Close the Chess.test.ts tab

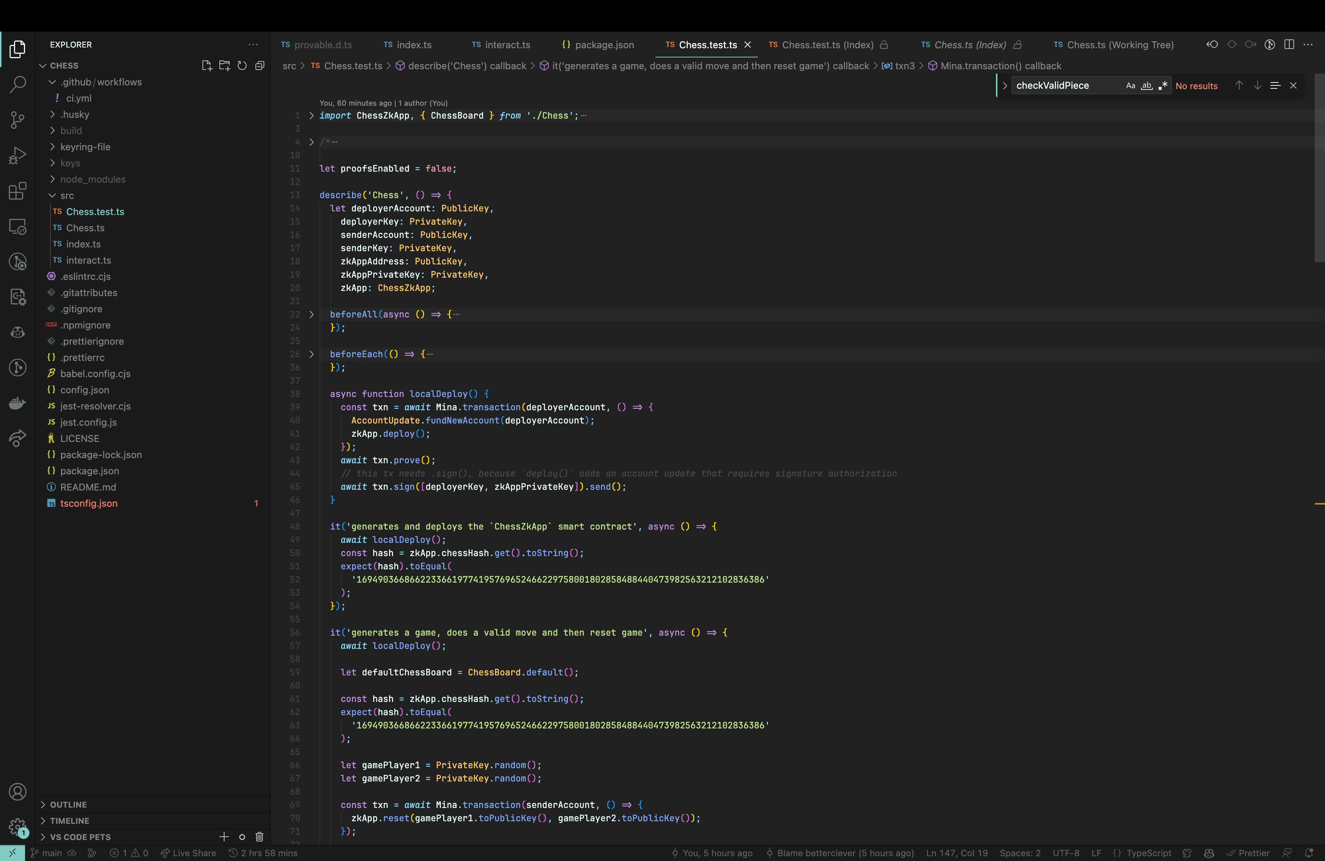(x=748, y=45)
